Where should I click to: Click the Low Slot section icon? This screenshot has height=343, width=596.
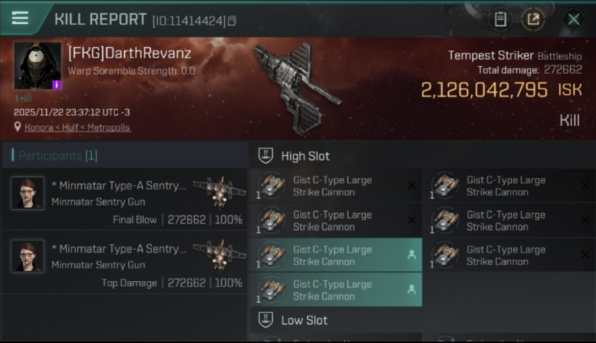[266, 320]
